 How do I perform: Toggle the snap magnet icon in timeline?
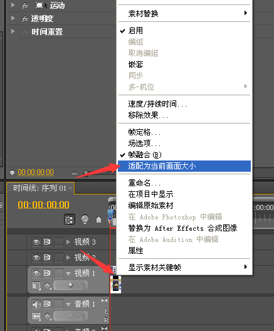tap(70, 220)
